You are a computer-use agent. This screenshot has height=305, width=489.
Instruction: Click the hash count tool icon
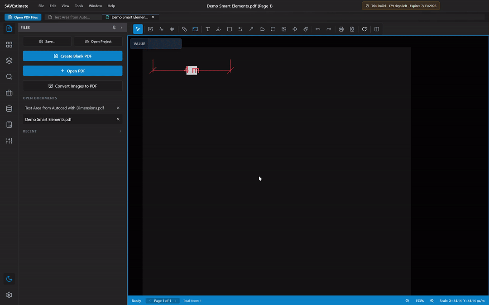pos(172,29)
